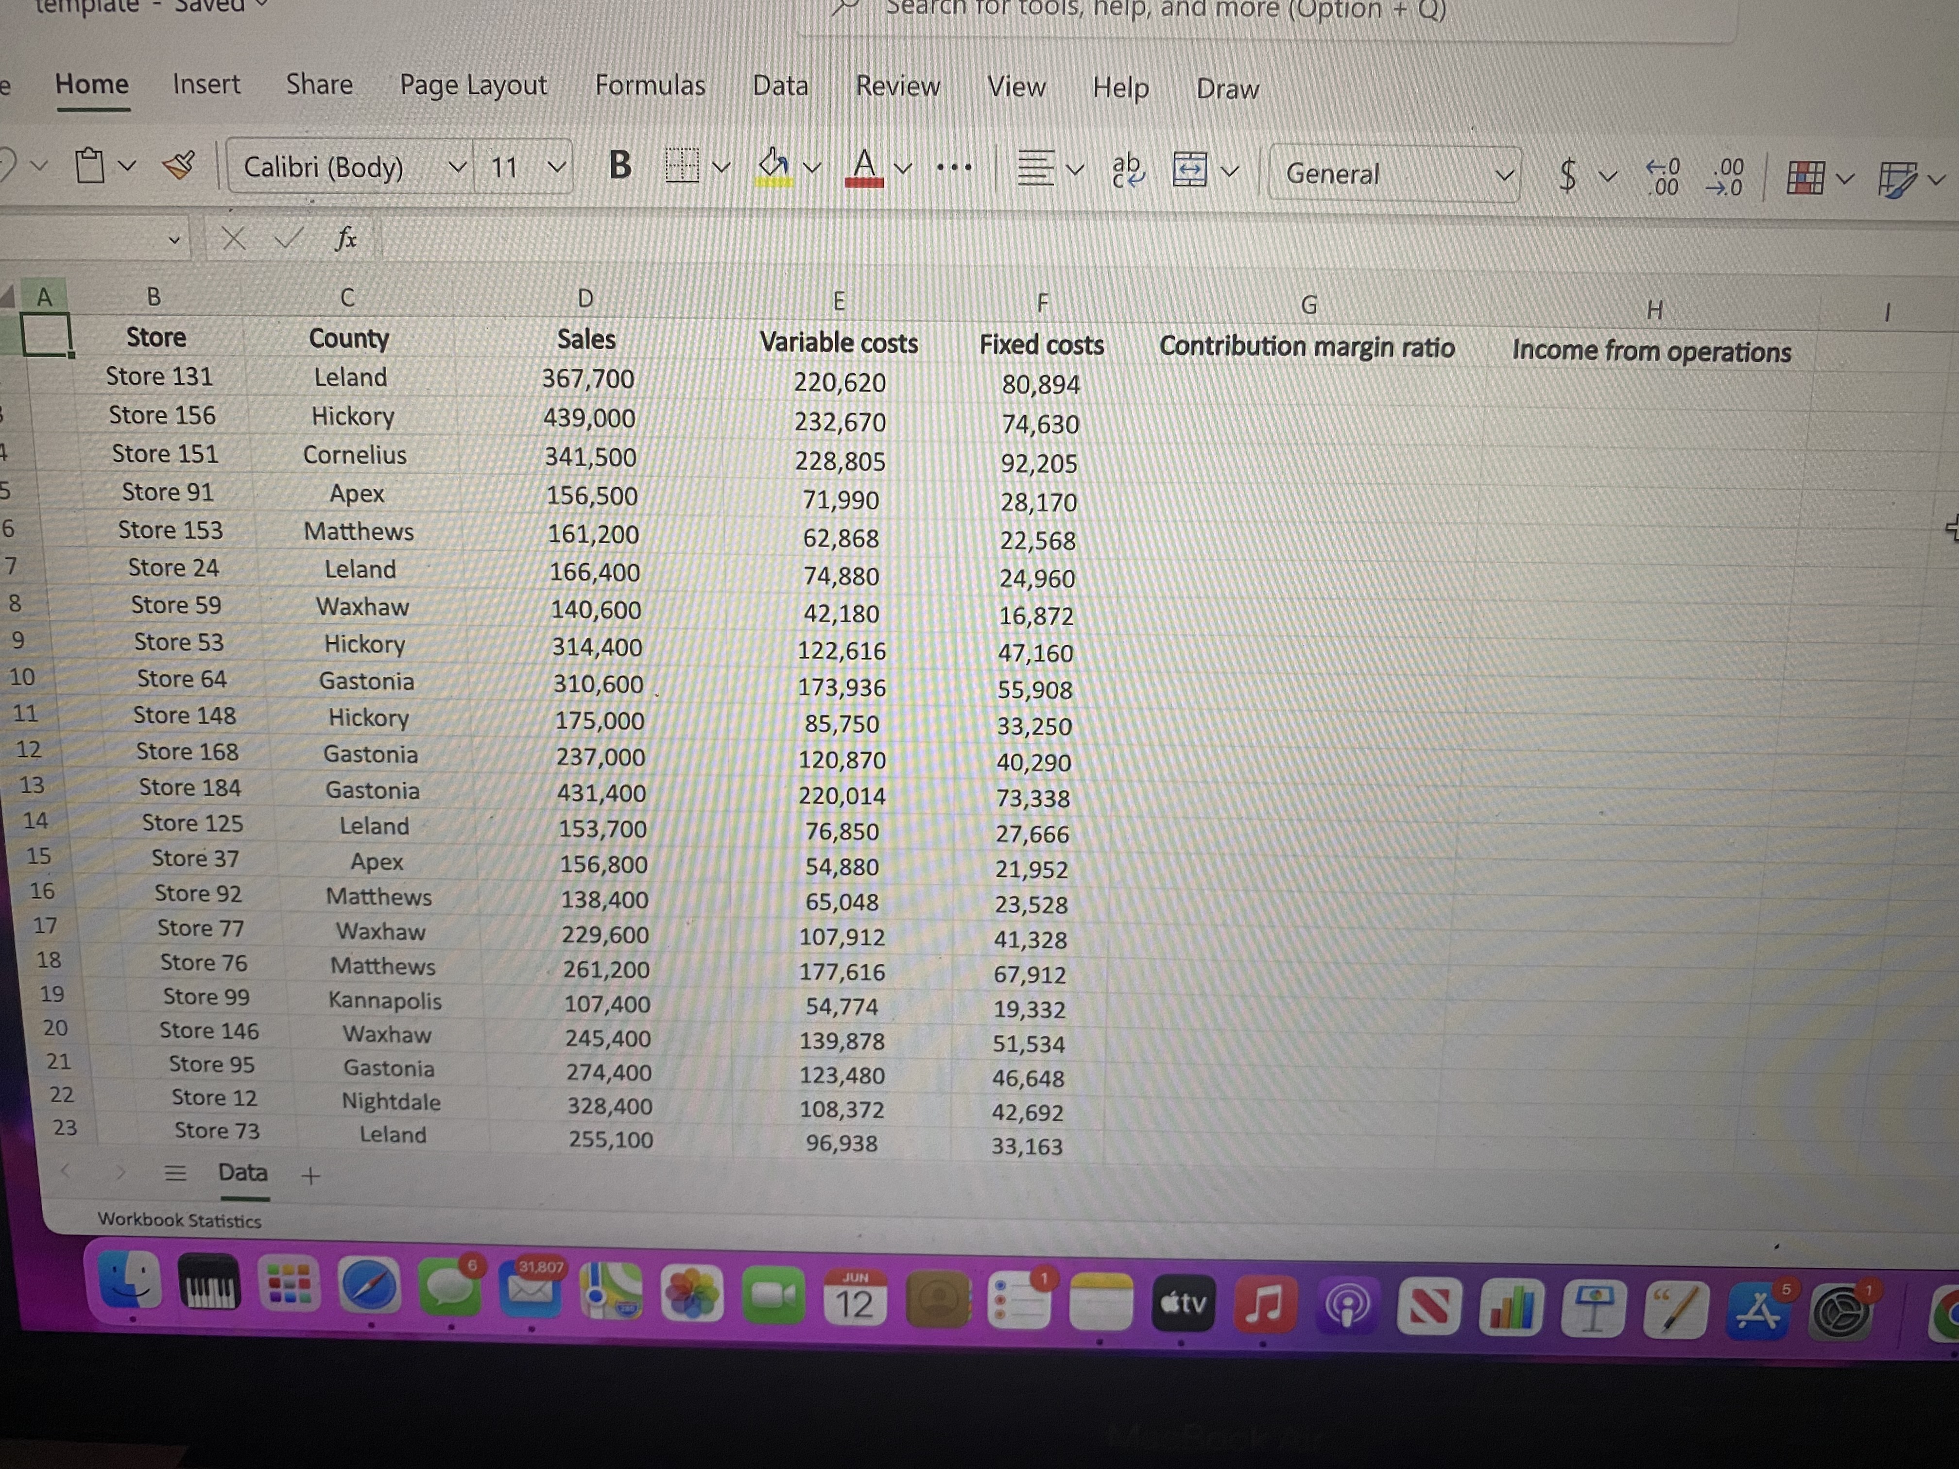Click Decrease Decimal icon

coord(1726,177)
